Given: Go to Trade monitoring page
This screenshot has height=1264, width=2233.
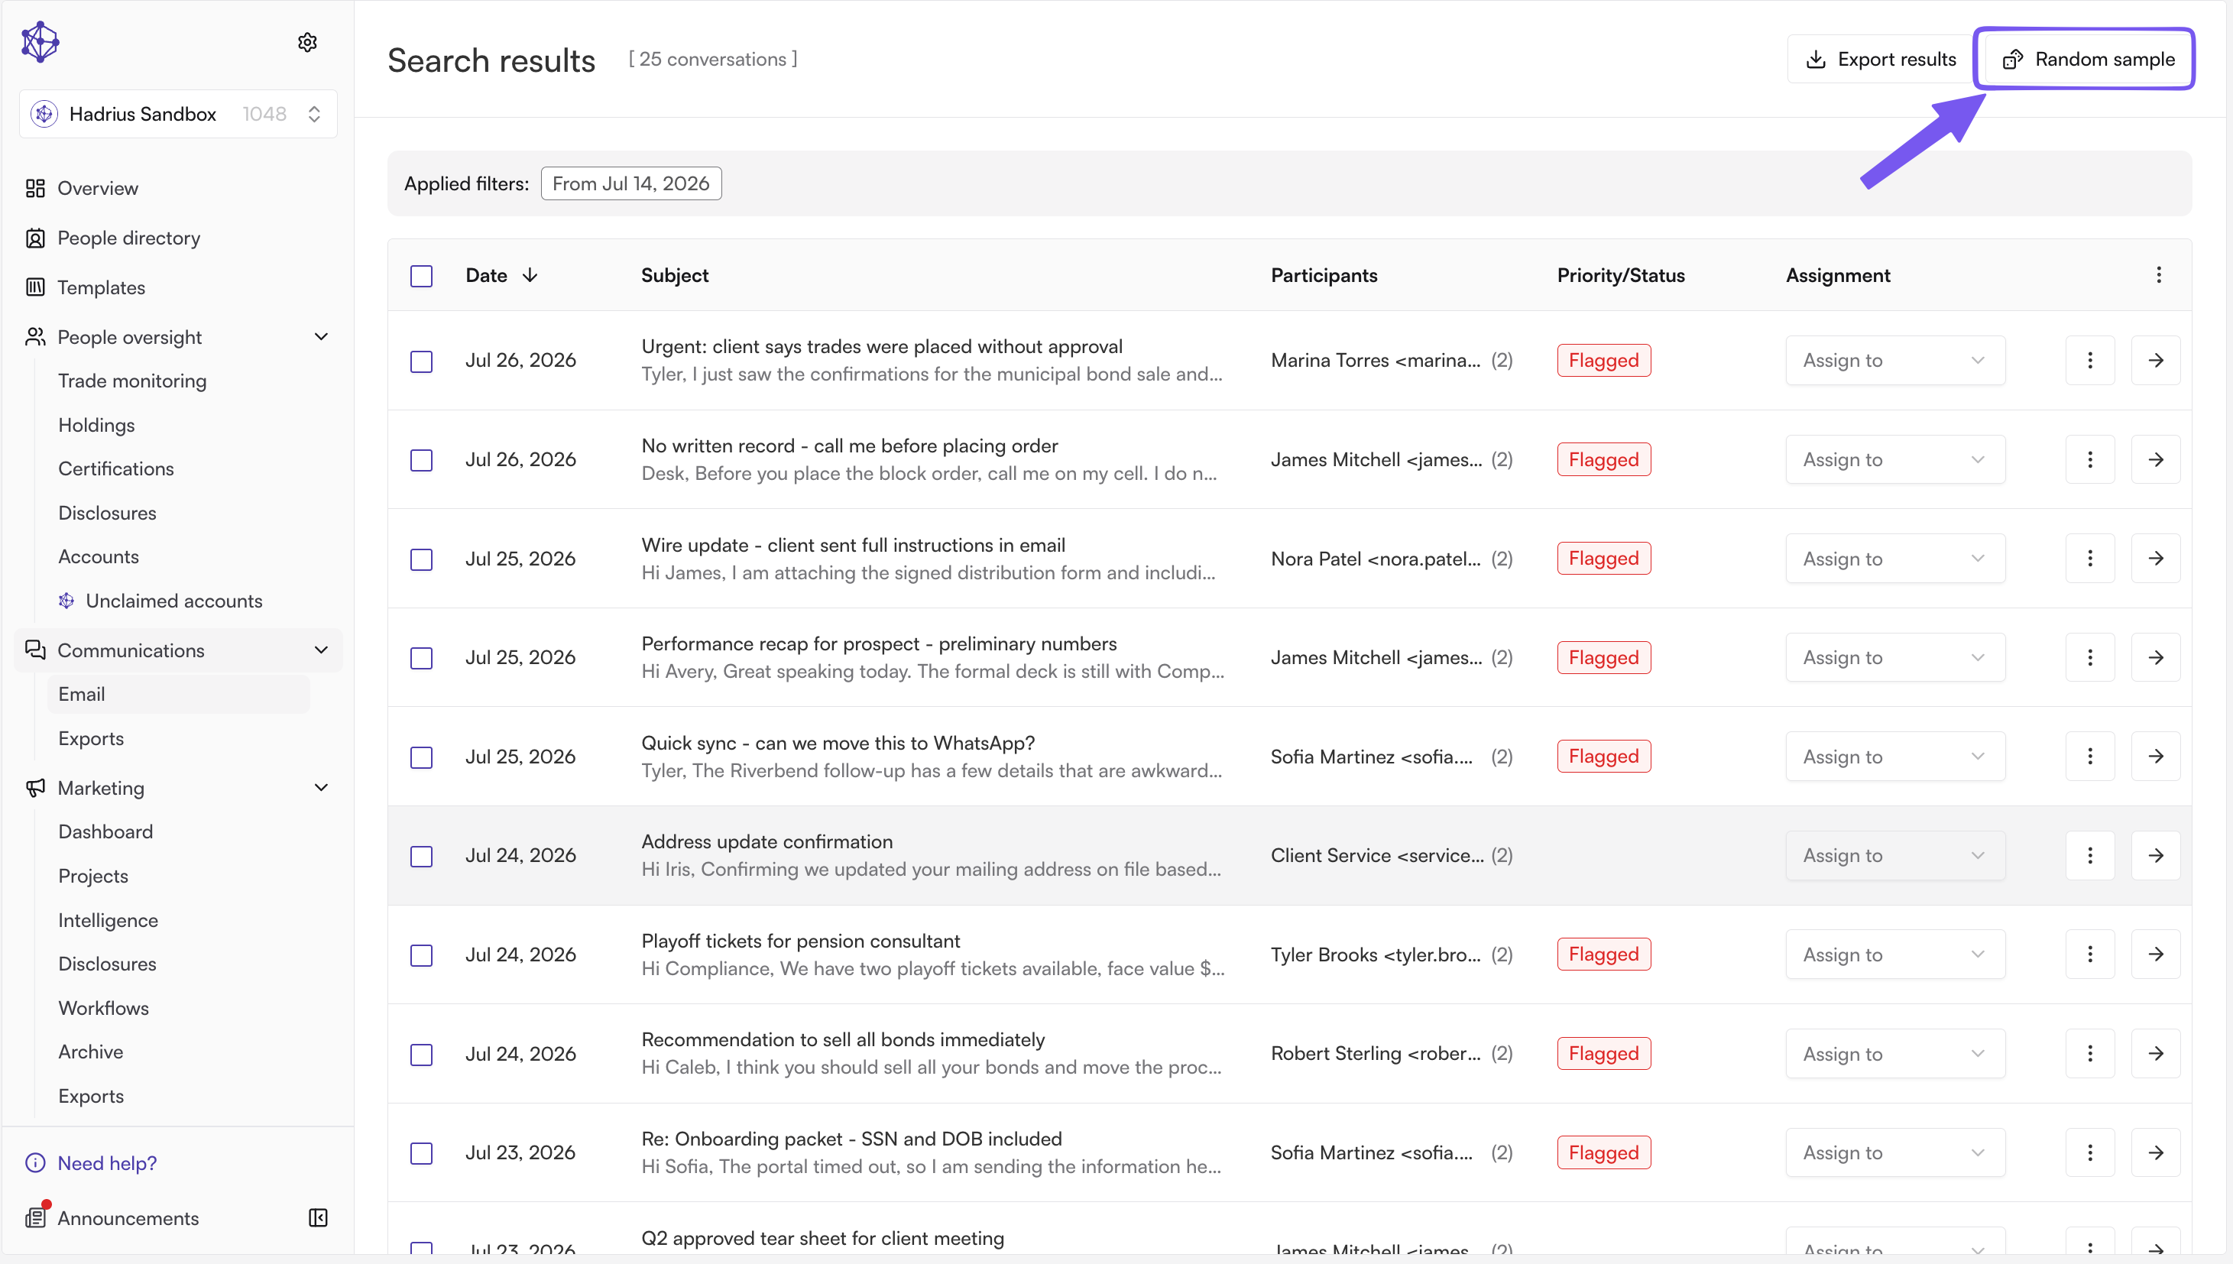Looking at the screenshot, I should pos(132,381).
